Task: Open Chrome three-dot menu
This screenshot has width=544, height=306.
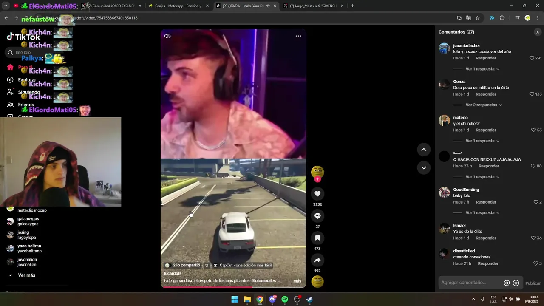Action: [x=538, y=18]
